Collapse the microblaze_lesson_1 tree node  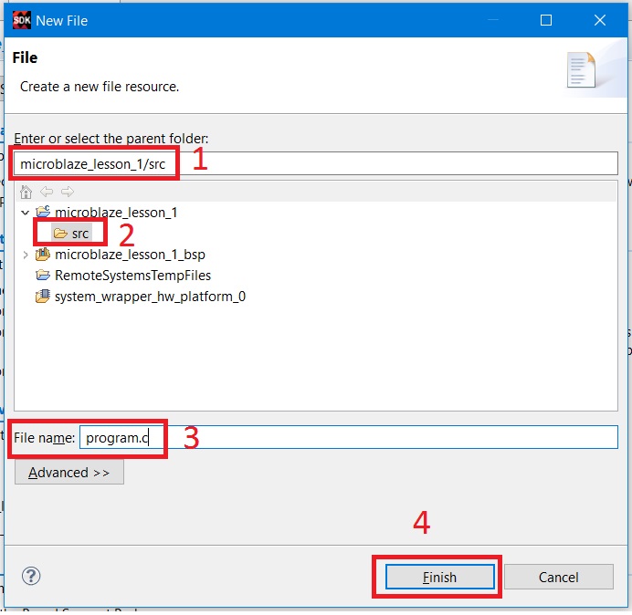click(x=25, y=213)
